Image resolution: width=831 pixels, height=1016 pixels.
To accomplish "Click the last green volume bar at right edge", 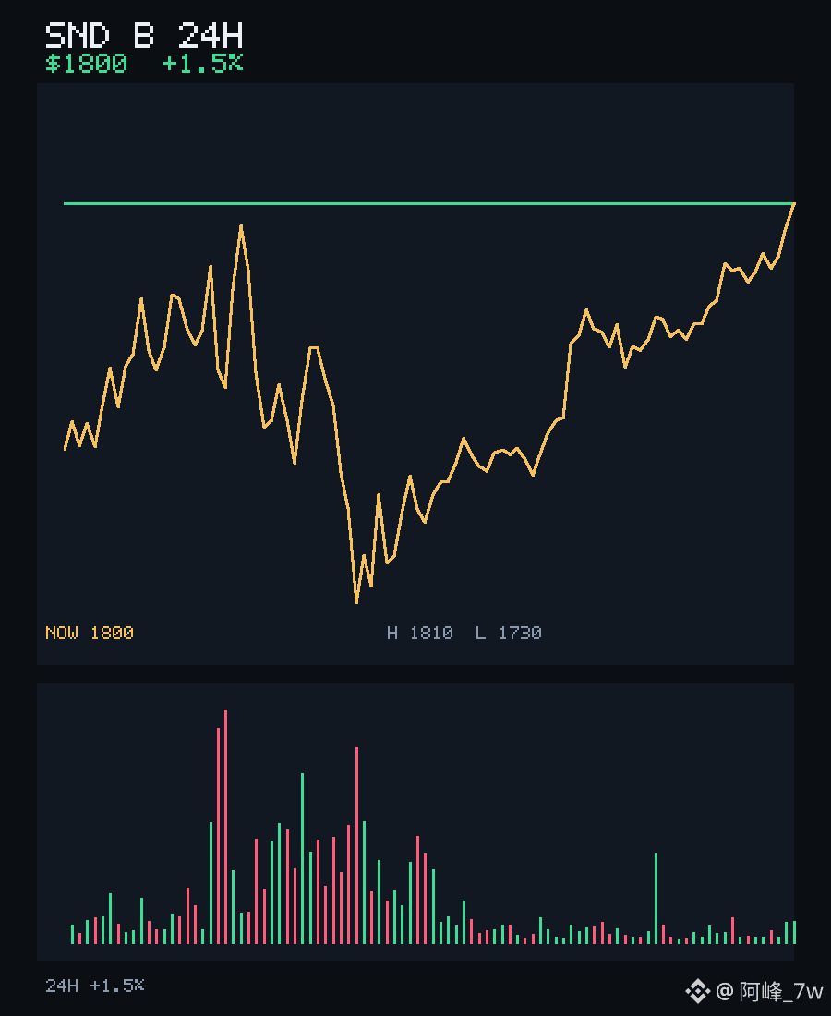I will click(794, 932).
